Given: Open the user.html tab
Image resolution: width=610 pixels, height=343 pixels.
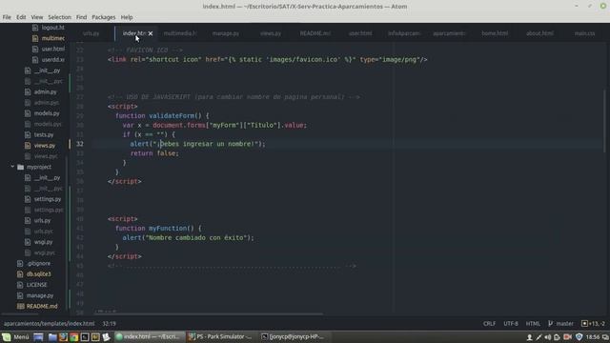Looking at the screenshot, I should 360,33.
